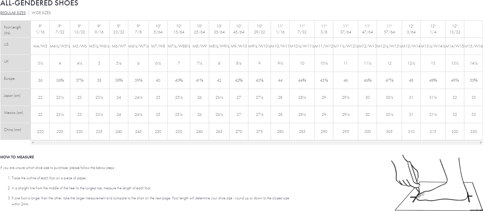Select the Regular Sizes tab

13,13
